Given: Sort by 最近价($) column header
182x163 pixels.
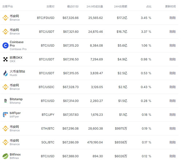Looking at the screenshot, I should pos(73,7).
